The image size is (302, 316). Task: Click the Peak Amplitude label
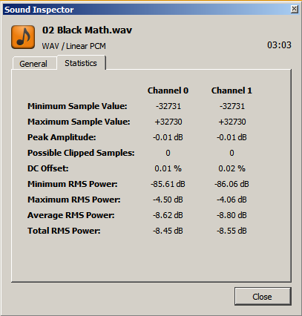pyautogui.click(x=62, y=137)
